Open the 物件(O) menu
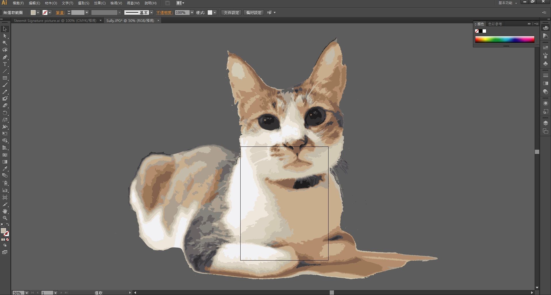 pos(51,3)
